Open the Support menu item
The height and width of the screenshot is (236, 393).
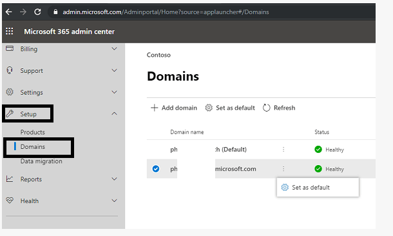click(x=32, y=71)
